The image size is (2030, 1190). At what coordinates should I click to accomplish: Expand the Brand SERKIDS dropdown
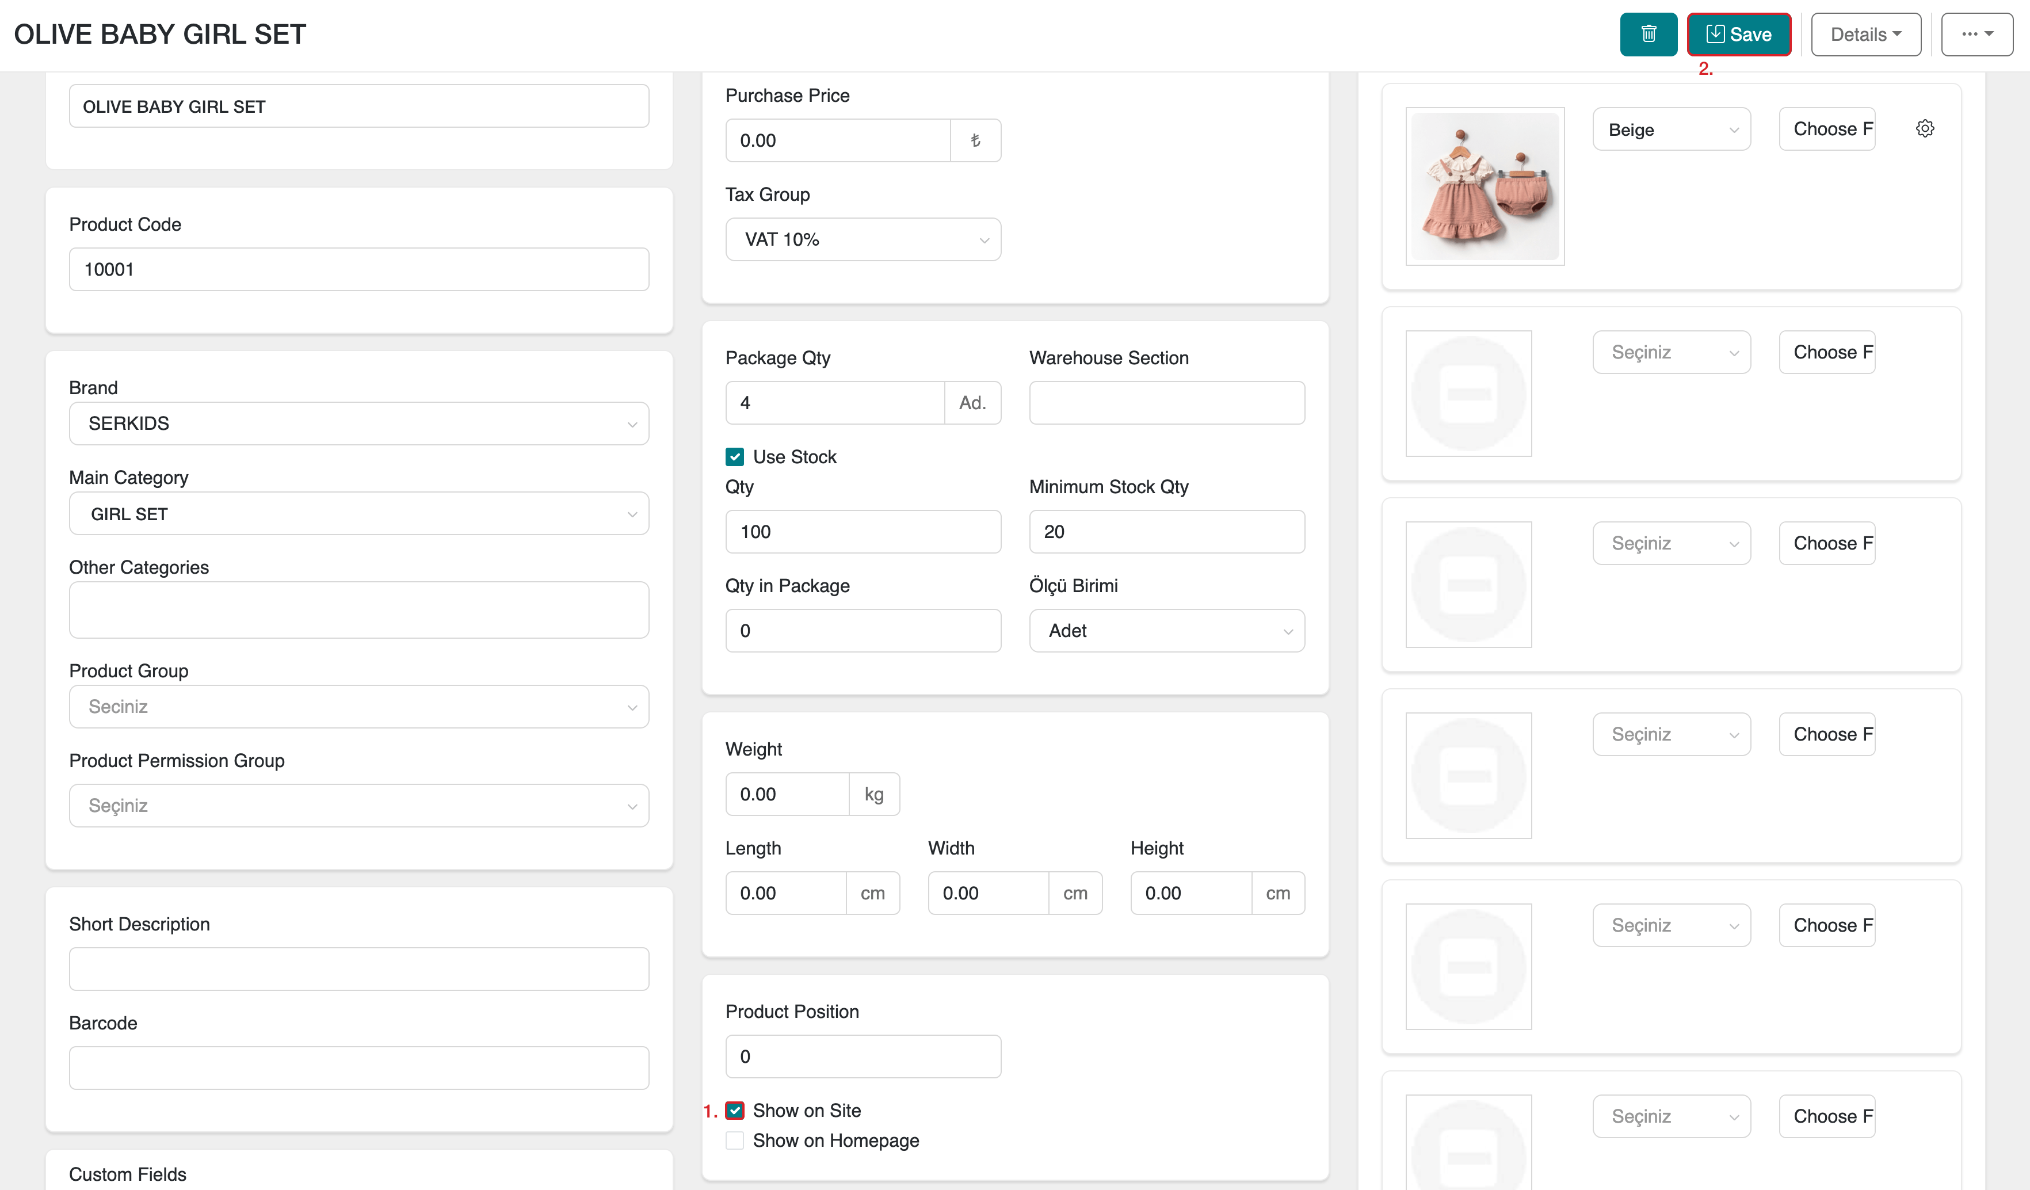point(358,424)
